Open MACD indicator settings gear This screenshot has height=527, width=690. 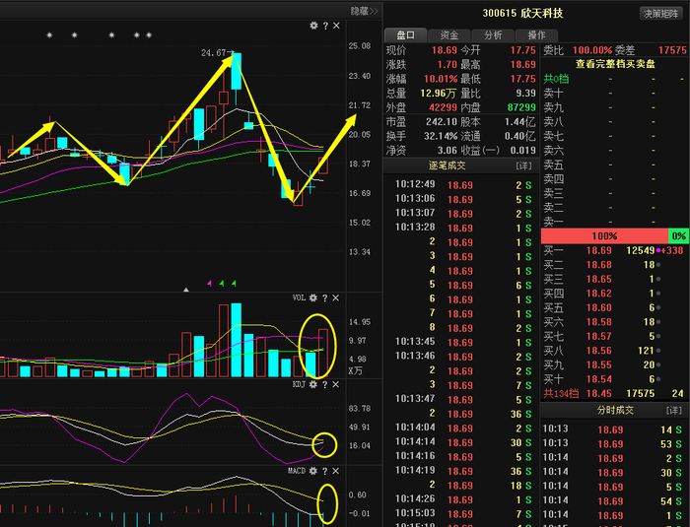(312, 471)
